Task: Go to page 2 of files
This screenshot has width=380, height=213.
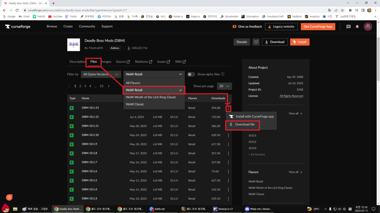Action: click(x=80, y=86)
